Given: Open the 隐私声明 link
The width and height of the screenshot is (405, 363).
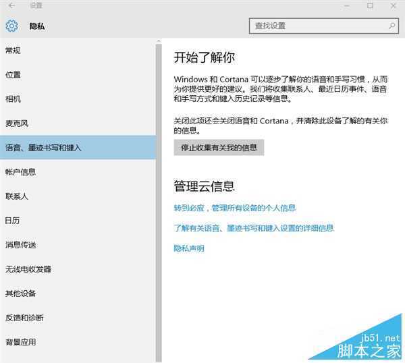Looking at the screenshot, I should coord(189,248).
